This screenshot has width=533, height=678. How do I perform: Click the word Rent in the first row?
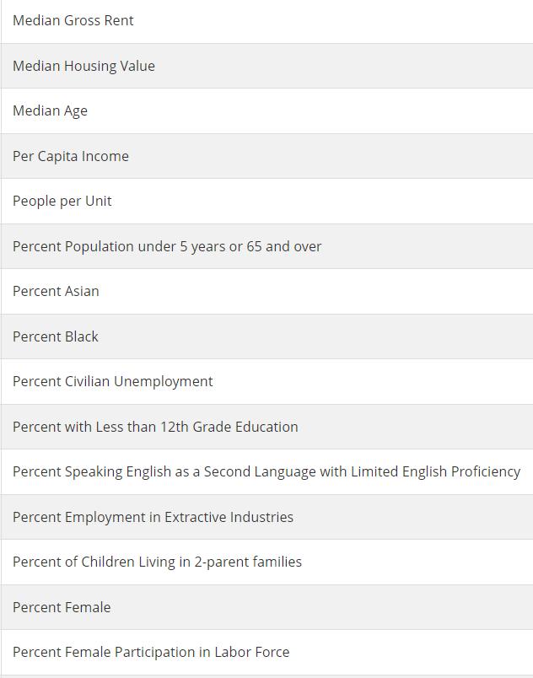pyautogui.click(x=119, y=21)
